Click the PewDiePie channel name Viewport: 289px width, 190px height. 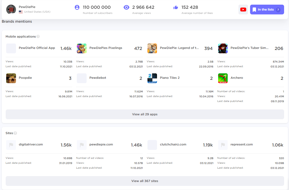pyautogui.click(x=27, y=7)
